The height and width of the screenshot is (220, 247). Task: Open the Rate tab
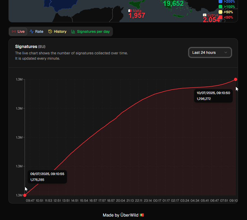coord(36,31)
